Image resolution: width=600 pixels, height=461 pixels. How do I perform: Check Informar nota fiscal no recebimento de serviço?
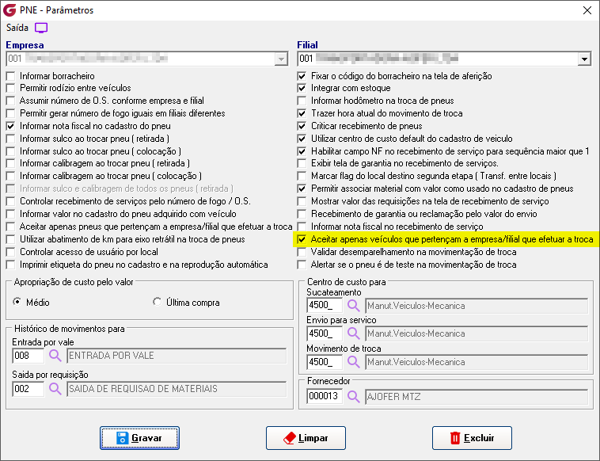coord(302,227)
